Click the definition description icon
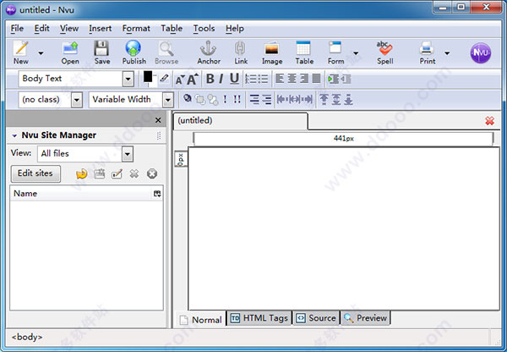Viewport: 507px width, 352px height. (x=267, y=99)
